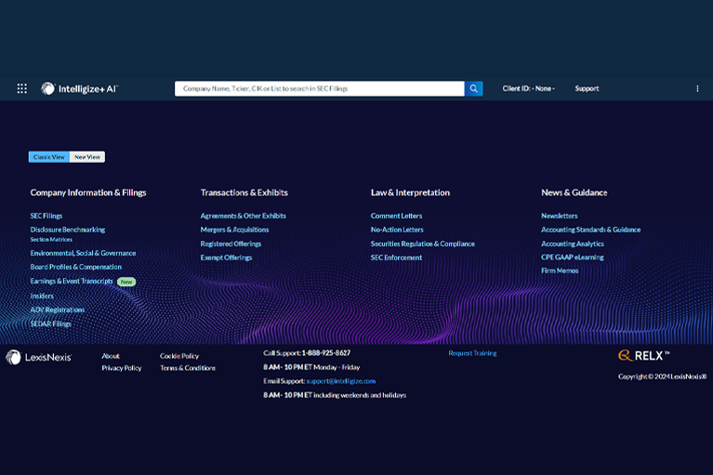Viewport: 713px width, 475px height.
Task: Click Law & Interpretation heading
Action: coord(410,192)
